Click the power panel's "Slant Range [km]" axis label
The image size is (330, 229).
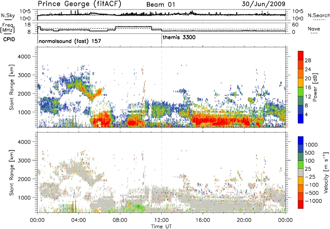[12, 87]
